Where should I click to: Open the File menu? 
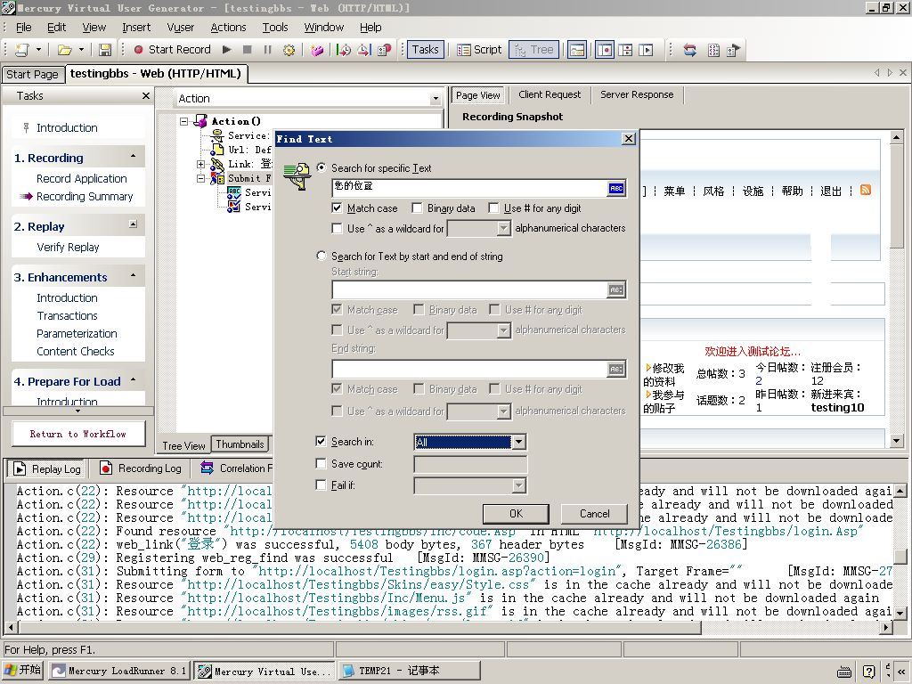(x=24, y=28)
